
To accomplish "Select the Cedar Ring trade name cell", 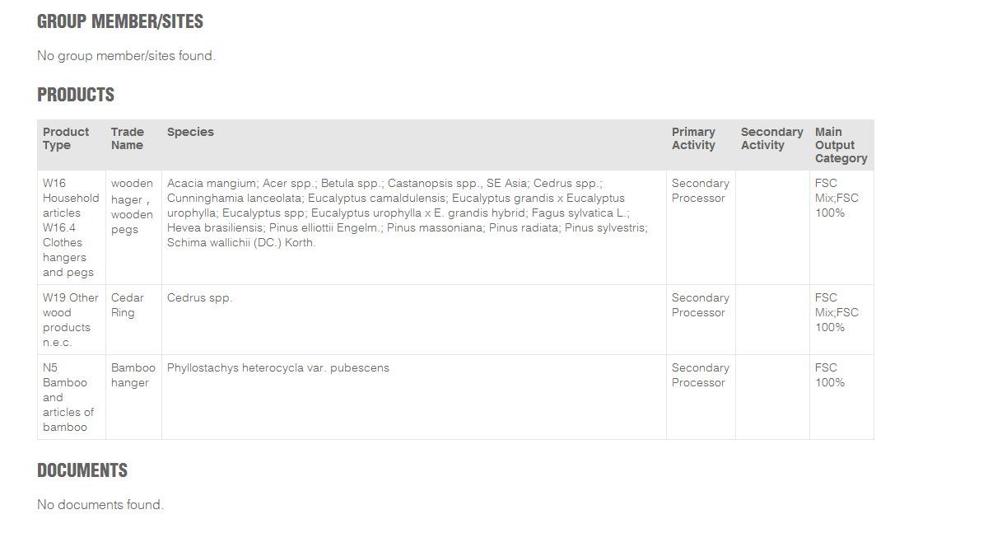I will 128,305.
